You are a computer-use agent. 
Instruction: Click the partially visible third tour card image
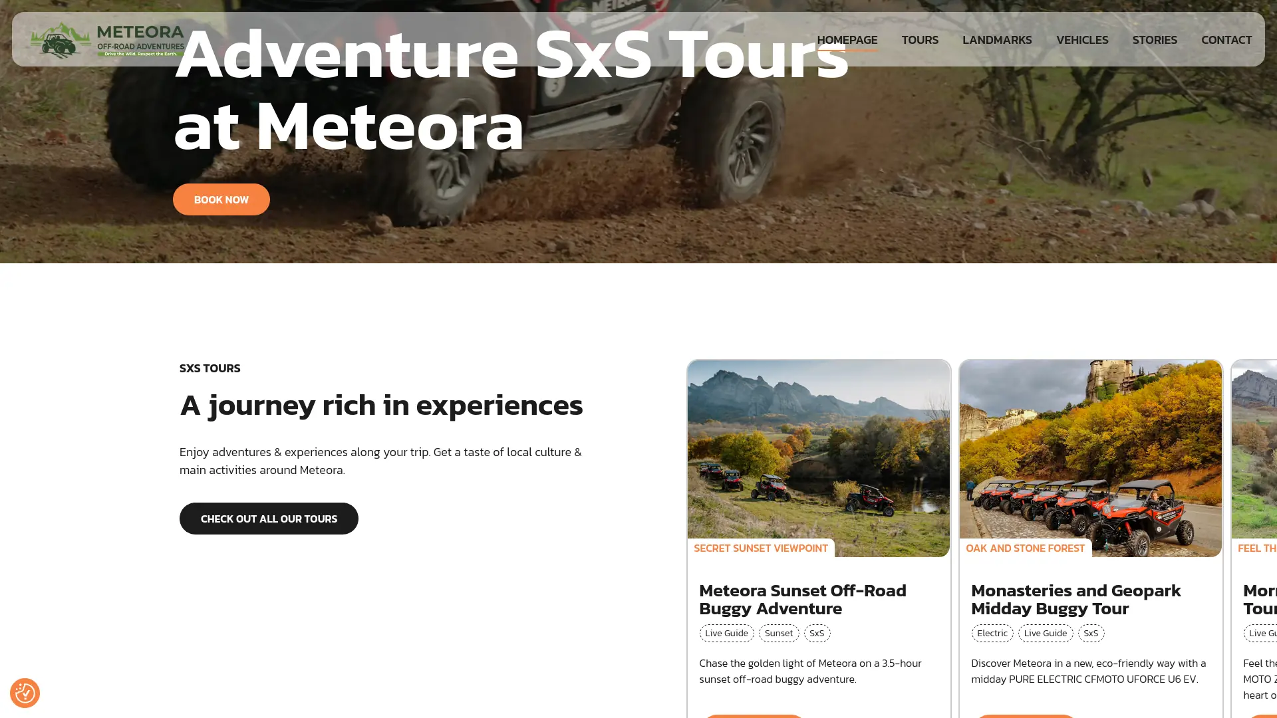pos(1254,452)
